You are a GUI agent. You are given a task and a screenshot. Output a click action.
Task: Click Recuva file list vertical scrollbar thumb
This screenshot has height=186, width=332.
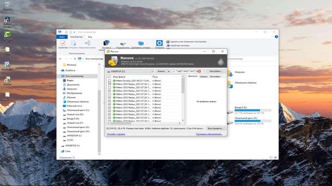click(x=183, y=86)
